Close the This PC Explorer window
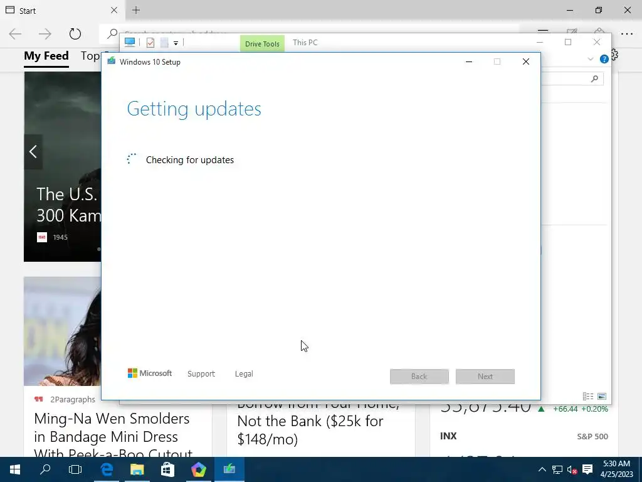This screenshot has height=482, width=642. [x=597, y=42]
